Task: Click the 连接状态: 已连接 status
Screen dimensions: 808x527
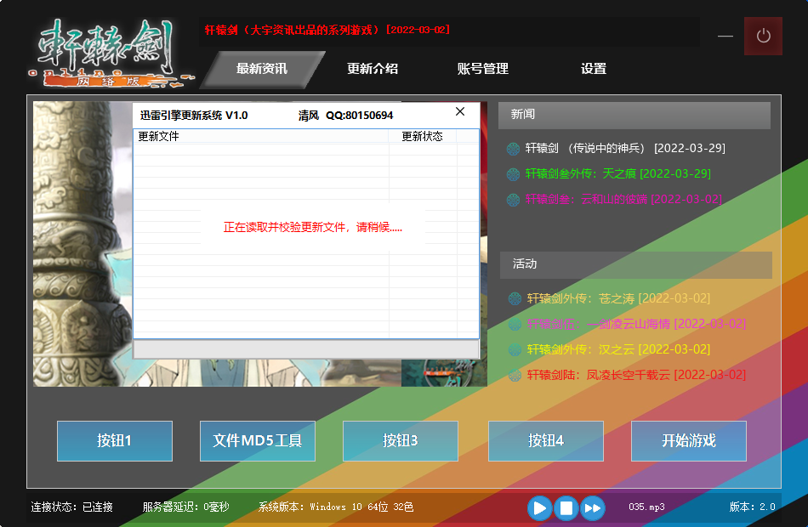Action: pyautogui.click(x=71, y=507)
